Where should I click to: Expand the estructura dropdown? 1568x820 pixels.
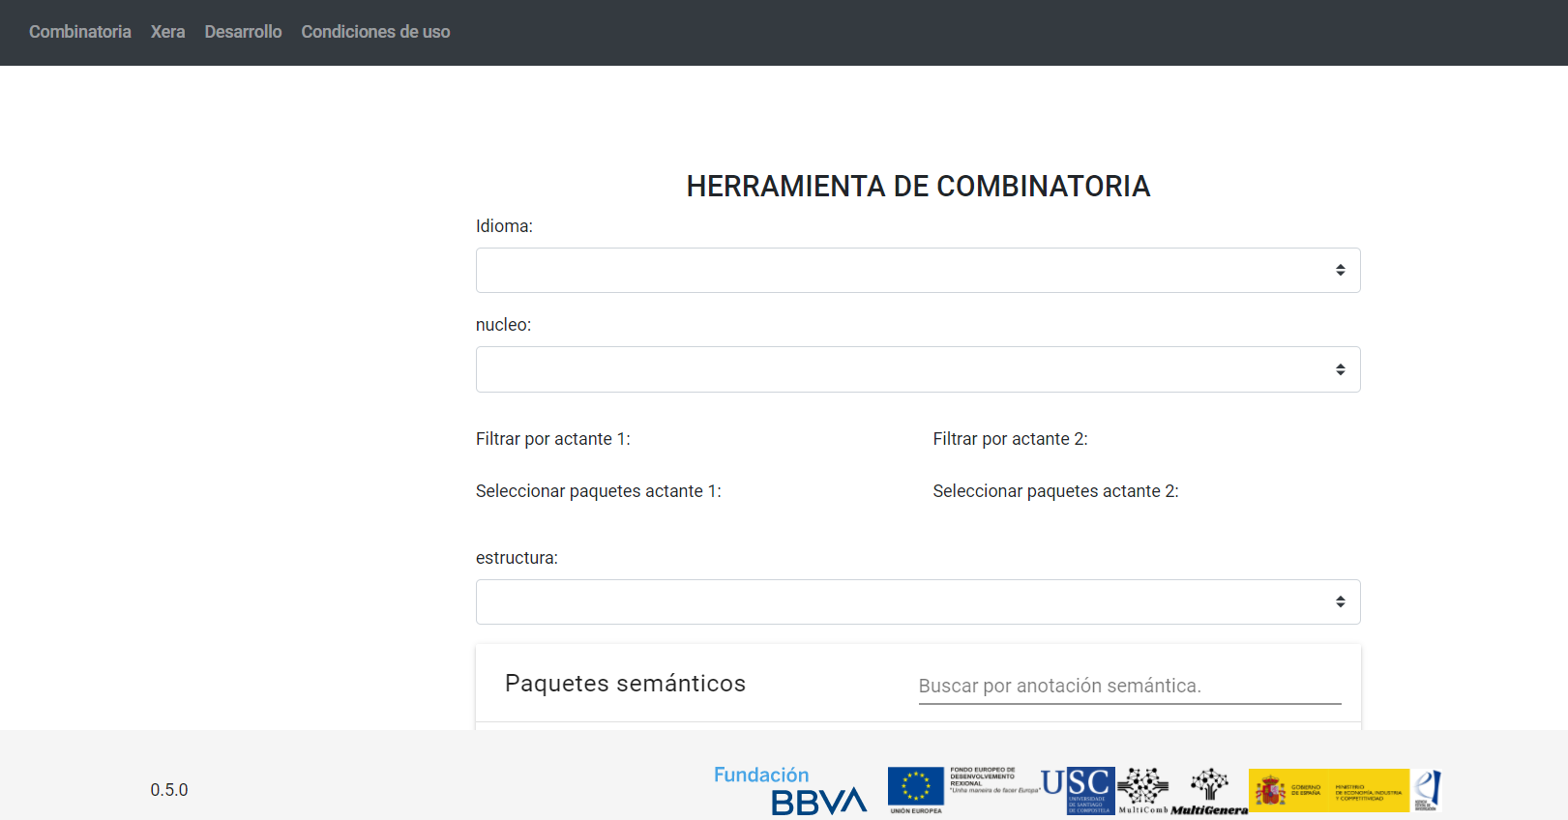coord(917,601)
